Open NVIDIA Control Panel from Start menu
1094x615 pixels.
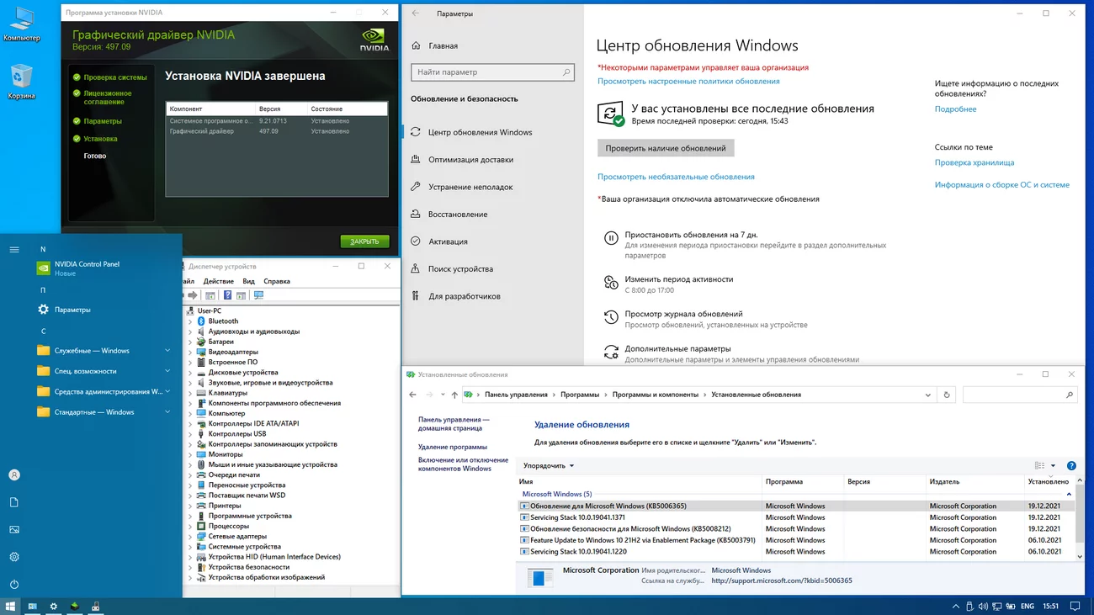click(x=88, y=264)
